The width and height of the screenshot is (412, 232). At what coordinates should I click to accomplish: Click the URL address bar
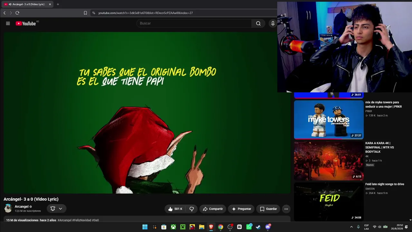(183, 13)
